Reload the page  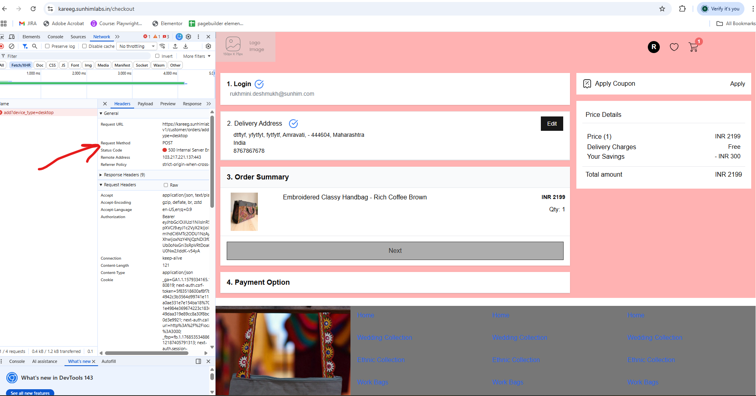pos(33,9)
